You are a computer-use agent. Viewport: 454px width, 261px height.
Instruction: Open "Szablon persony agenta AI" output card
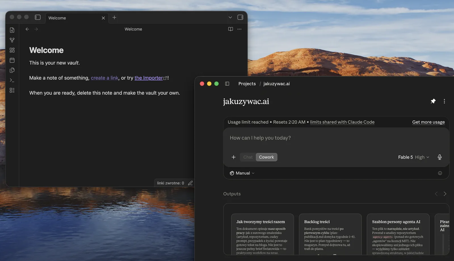tap(398, 234)
